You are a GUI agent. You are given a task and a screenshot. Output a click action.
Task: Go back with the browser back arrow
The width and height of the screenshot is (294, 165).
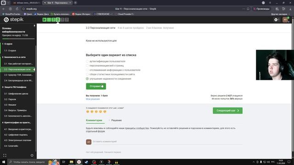click(x=4, y=9)
